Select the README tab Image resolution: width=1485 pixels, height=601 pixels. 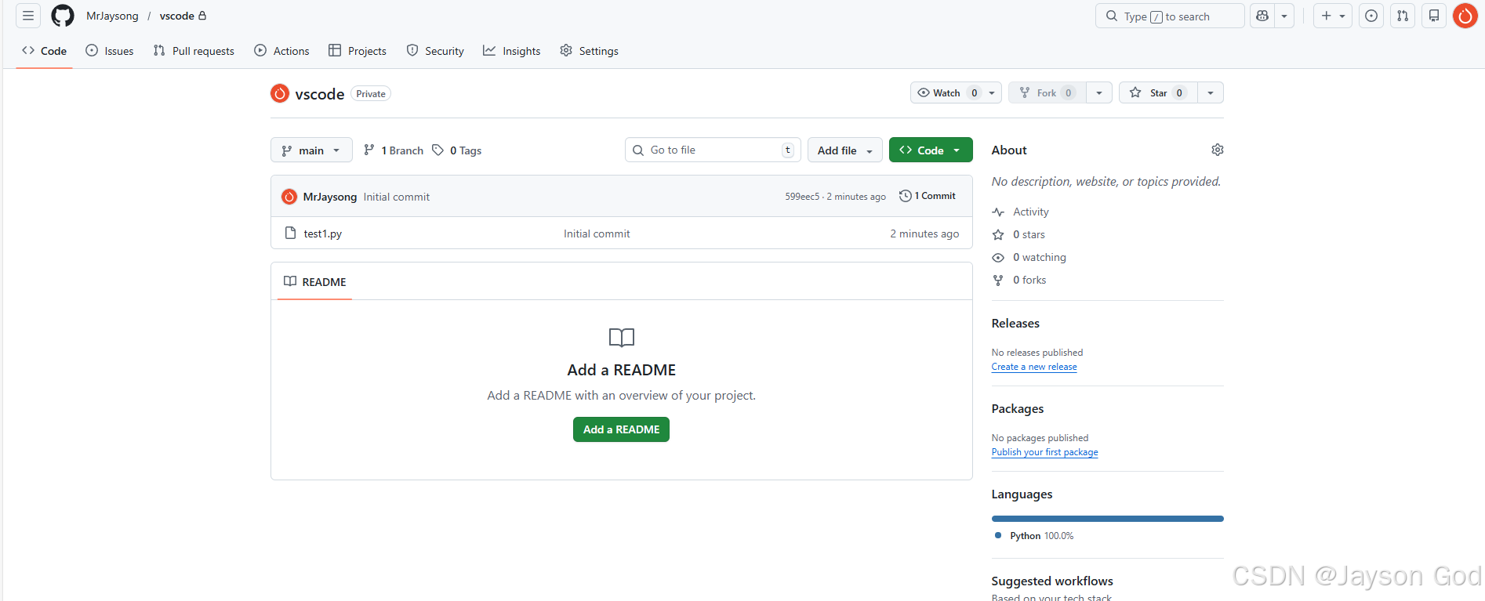click(315, 282)
